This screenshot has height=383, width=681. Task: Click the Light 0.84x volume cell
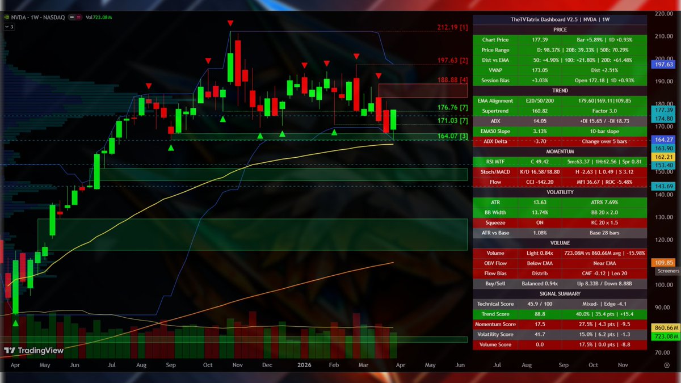click(x=540, y=252)
